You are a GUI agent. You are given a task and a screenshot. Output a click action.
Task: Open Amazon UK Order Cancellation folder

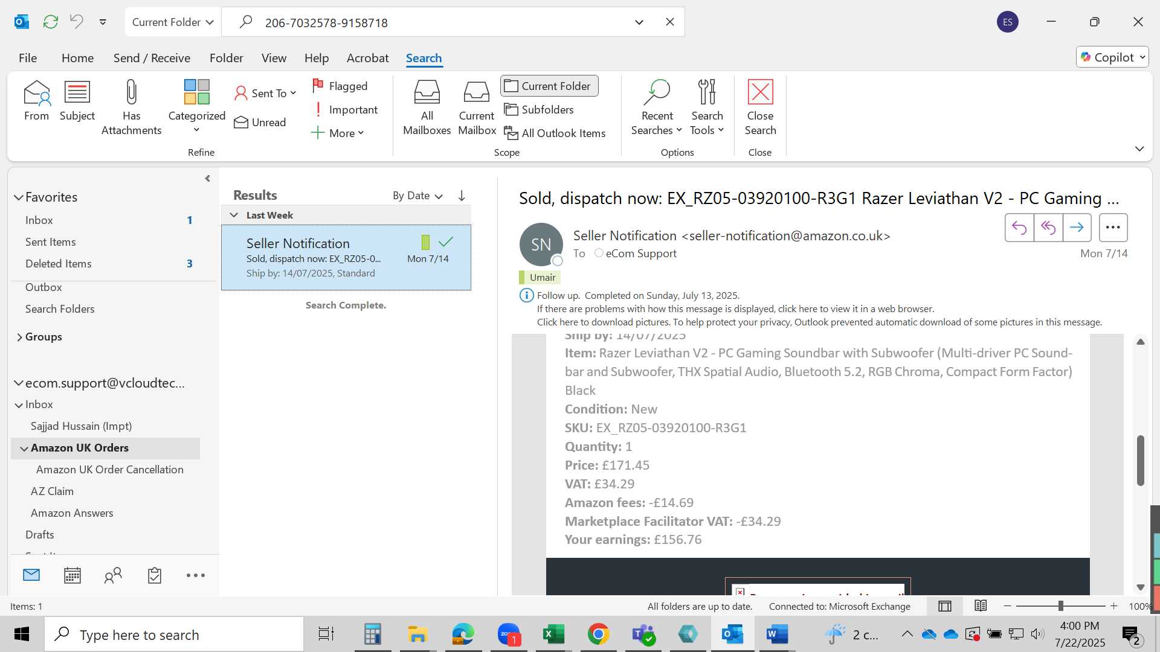109,469
